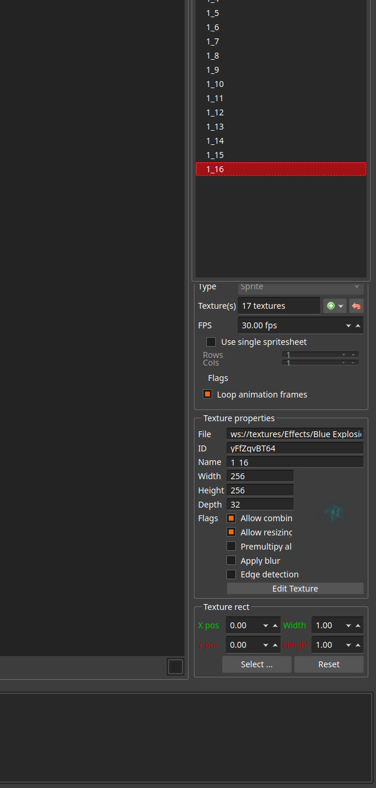Click the Reset texture rect button
The image size is (376, 788).
(x=329, y=664)
